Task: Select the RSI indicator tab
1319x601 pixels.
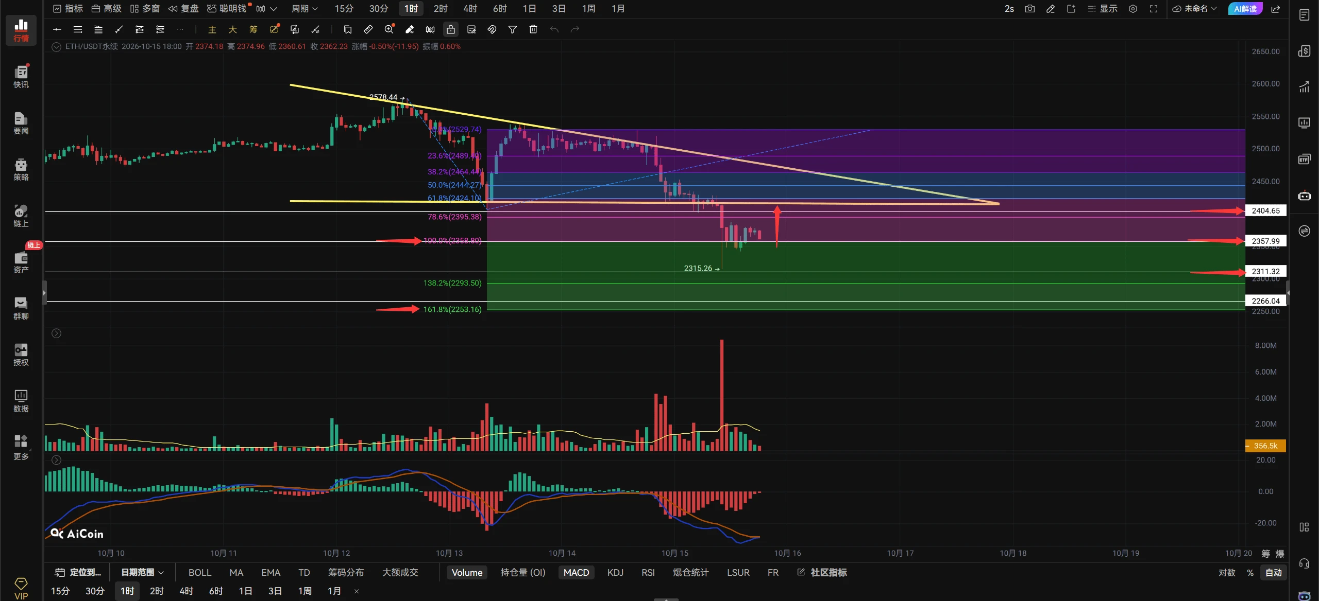Action: 648,572
